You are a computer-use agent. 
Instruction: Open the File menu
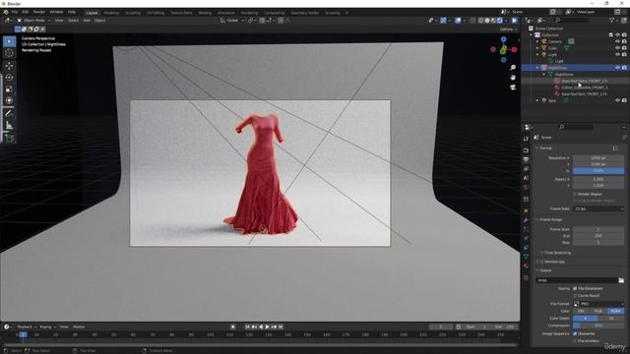coord(15,12)
